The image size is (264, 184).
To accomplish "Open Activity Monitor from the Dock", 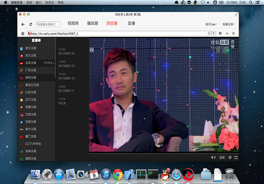I will (141, 175).
